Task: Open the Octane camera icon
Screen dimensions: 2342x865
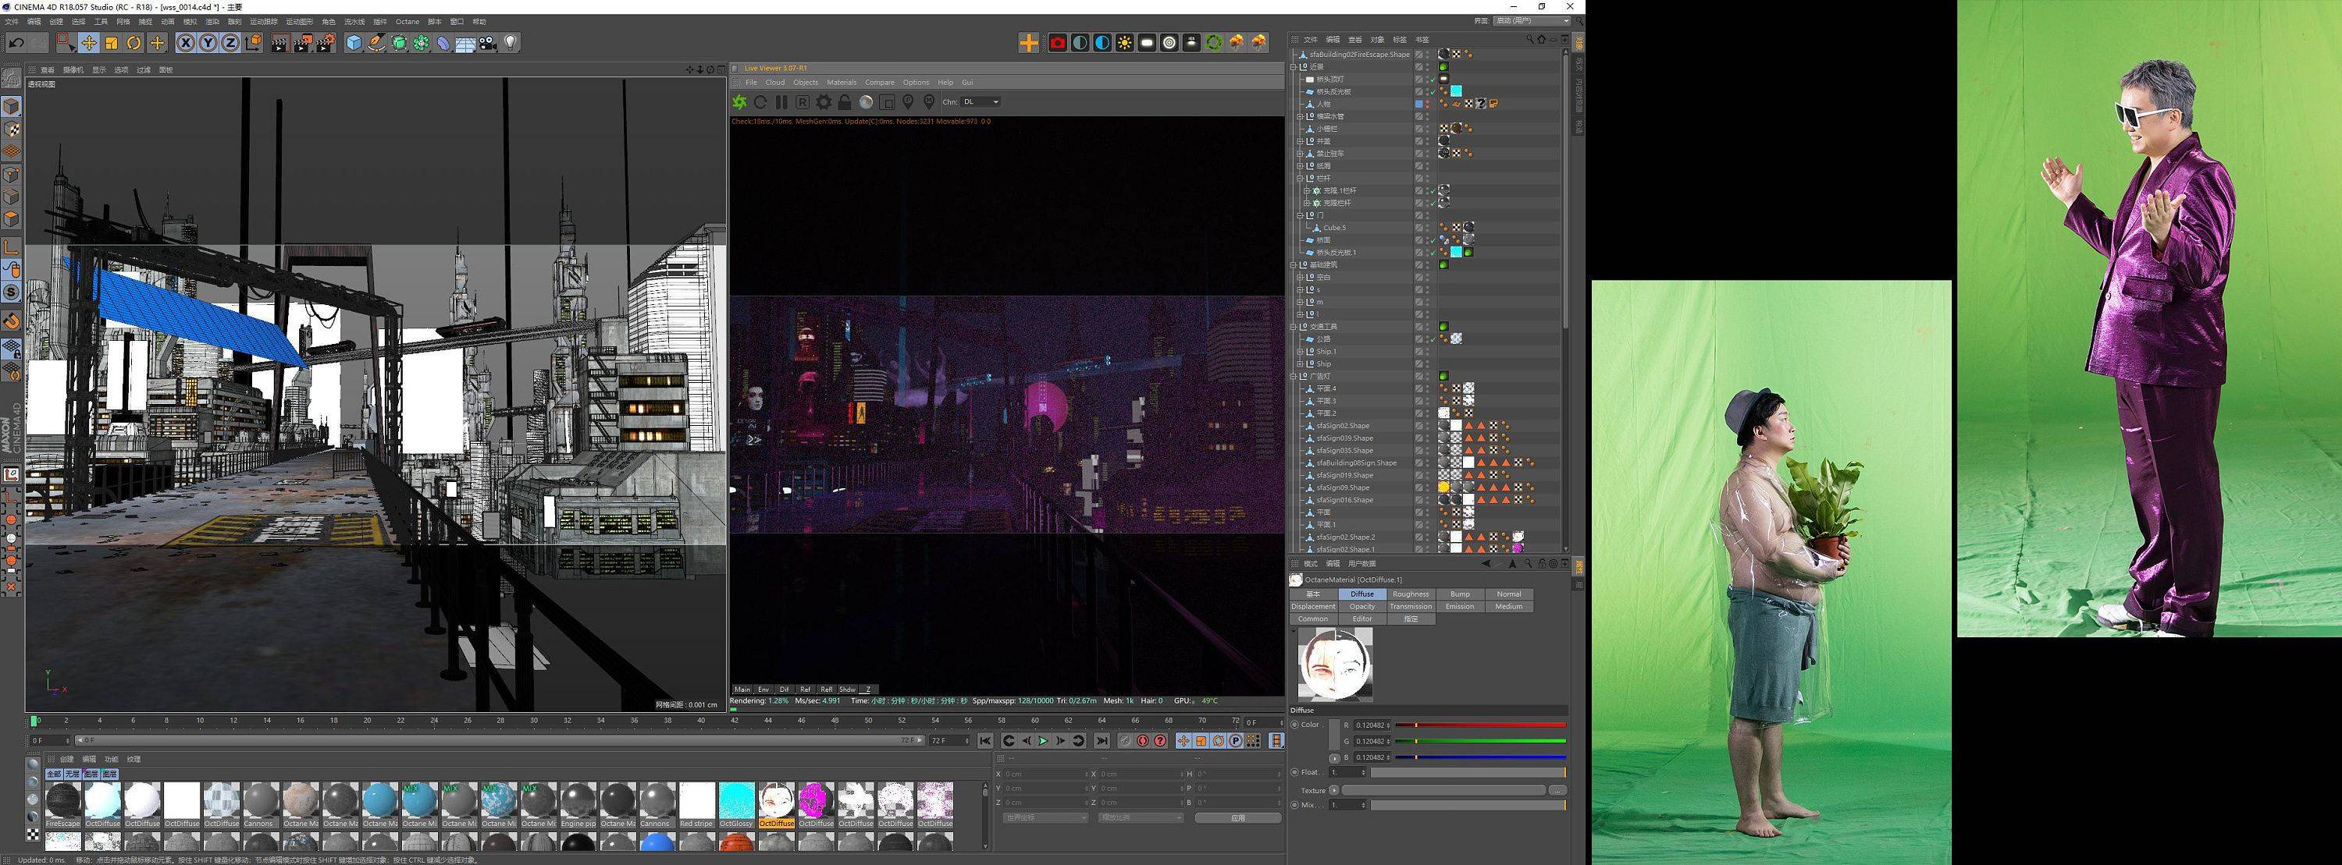Action: coord(1057,43)
